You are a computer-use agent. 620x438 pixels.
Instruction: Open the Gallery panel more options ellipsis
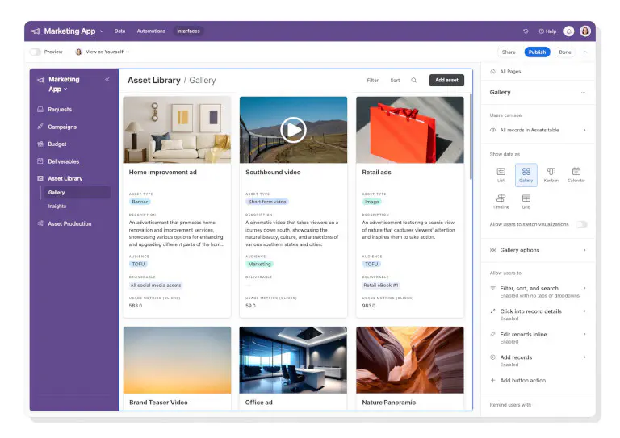(583, 92)
